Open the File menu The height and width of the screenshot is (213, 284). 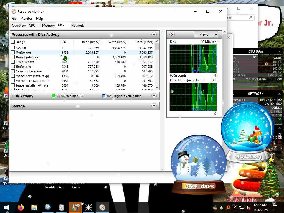[x=14, y=19]
